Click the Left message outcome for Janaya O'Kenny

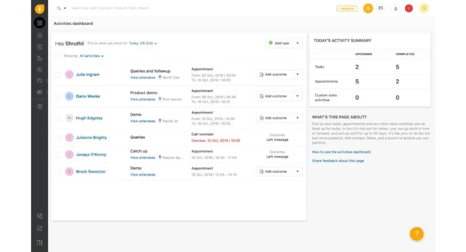[x=277, y=157]
